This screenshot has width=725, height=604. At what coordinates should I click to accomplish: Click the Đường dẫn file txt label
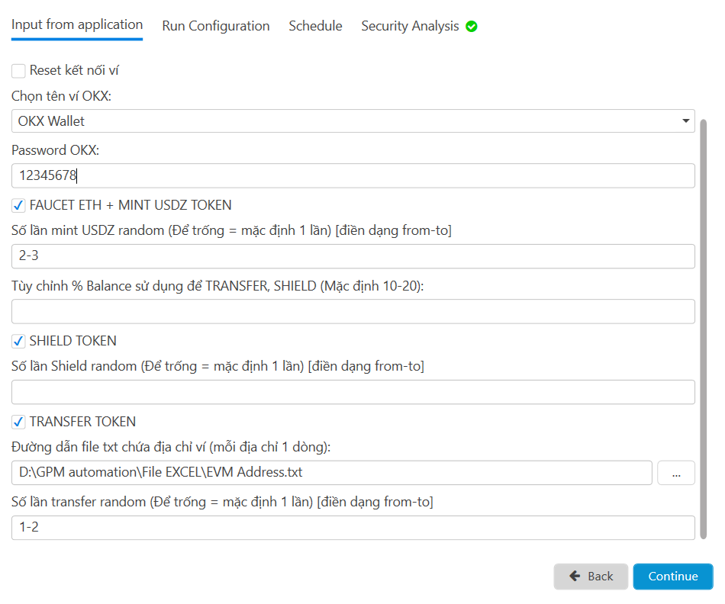[x=171, y=447]
